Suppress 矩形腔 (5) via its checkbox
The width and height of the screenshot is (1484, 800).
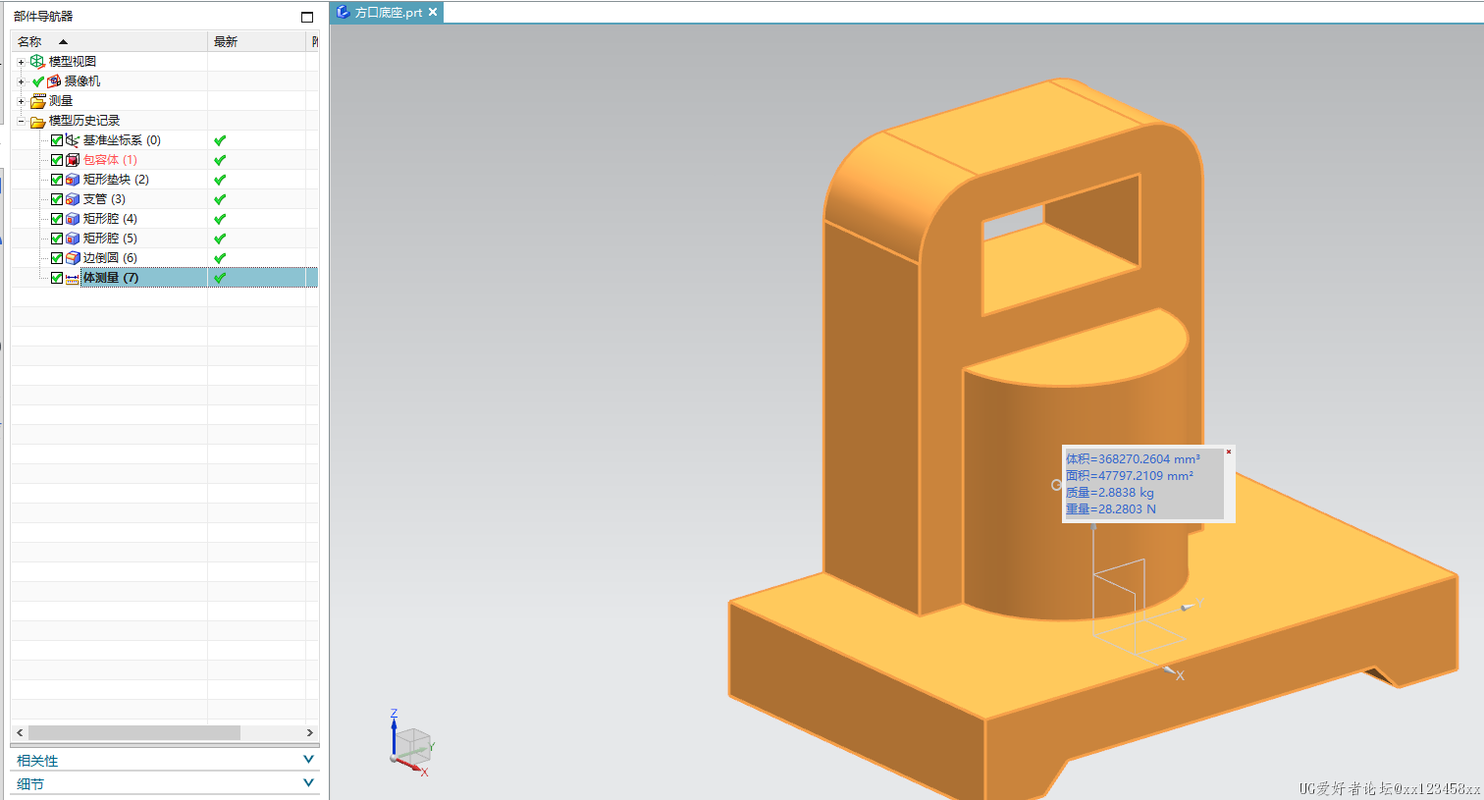click(x=57, y=239)
